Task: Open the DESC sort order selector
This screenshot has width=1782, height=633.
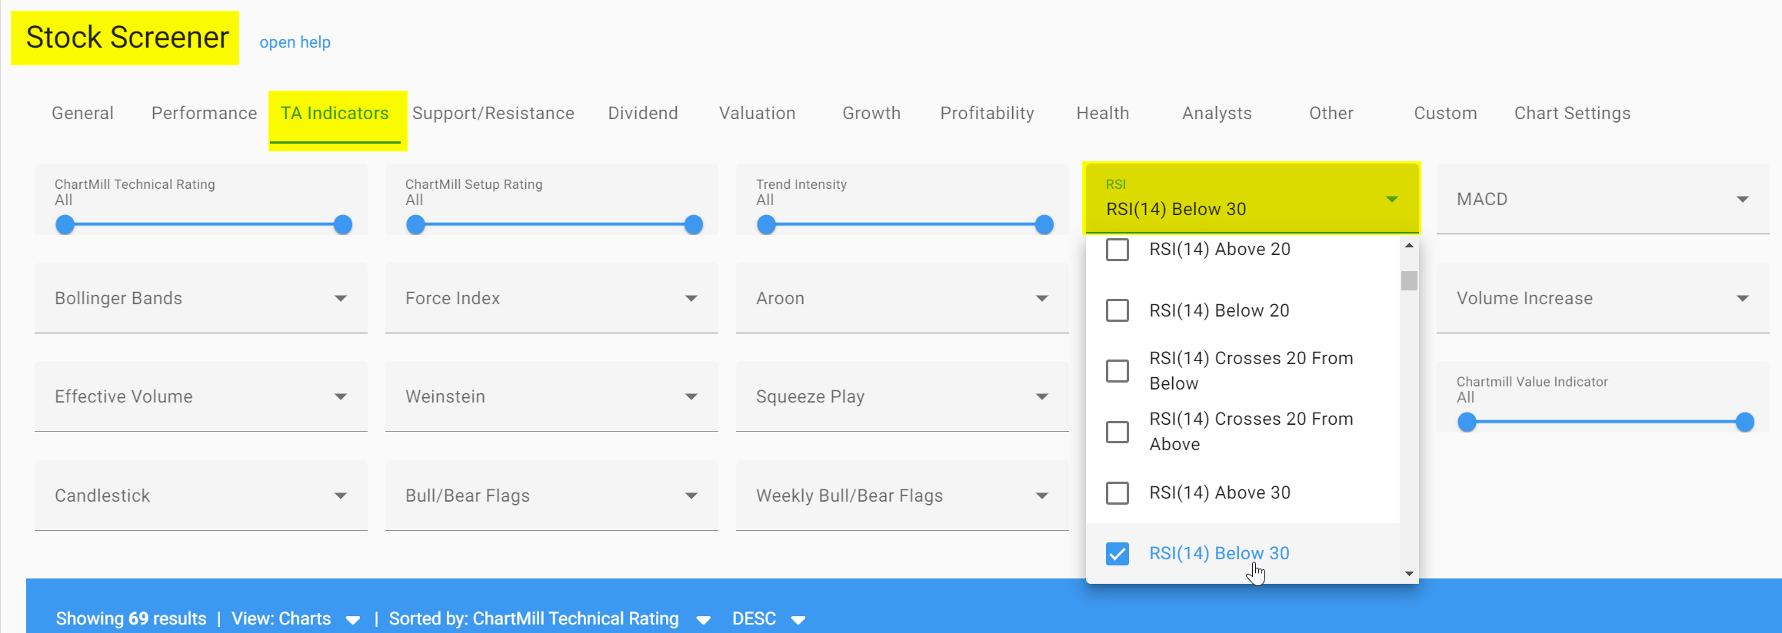Action: [768, 618]
